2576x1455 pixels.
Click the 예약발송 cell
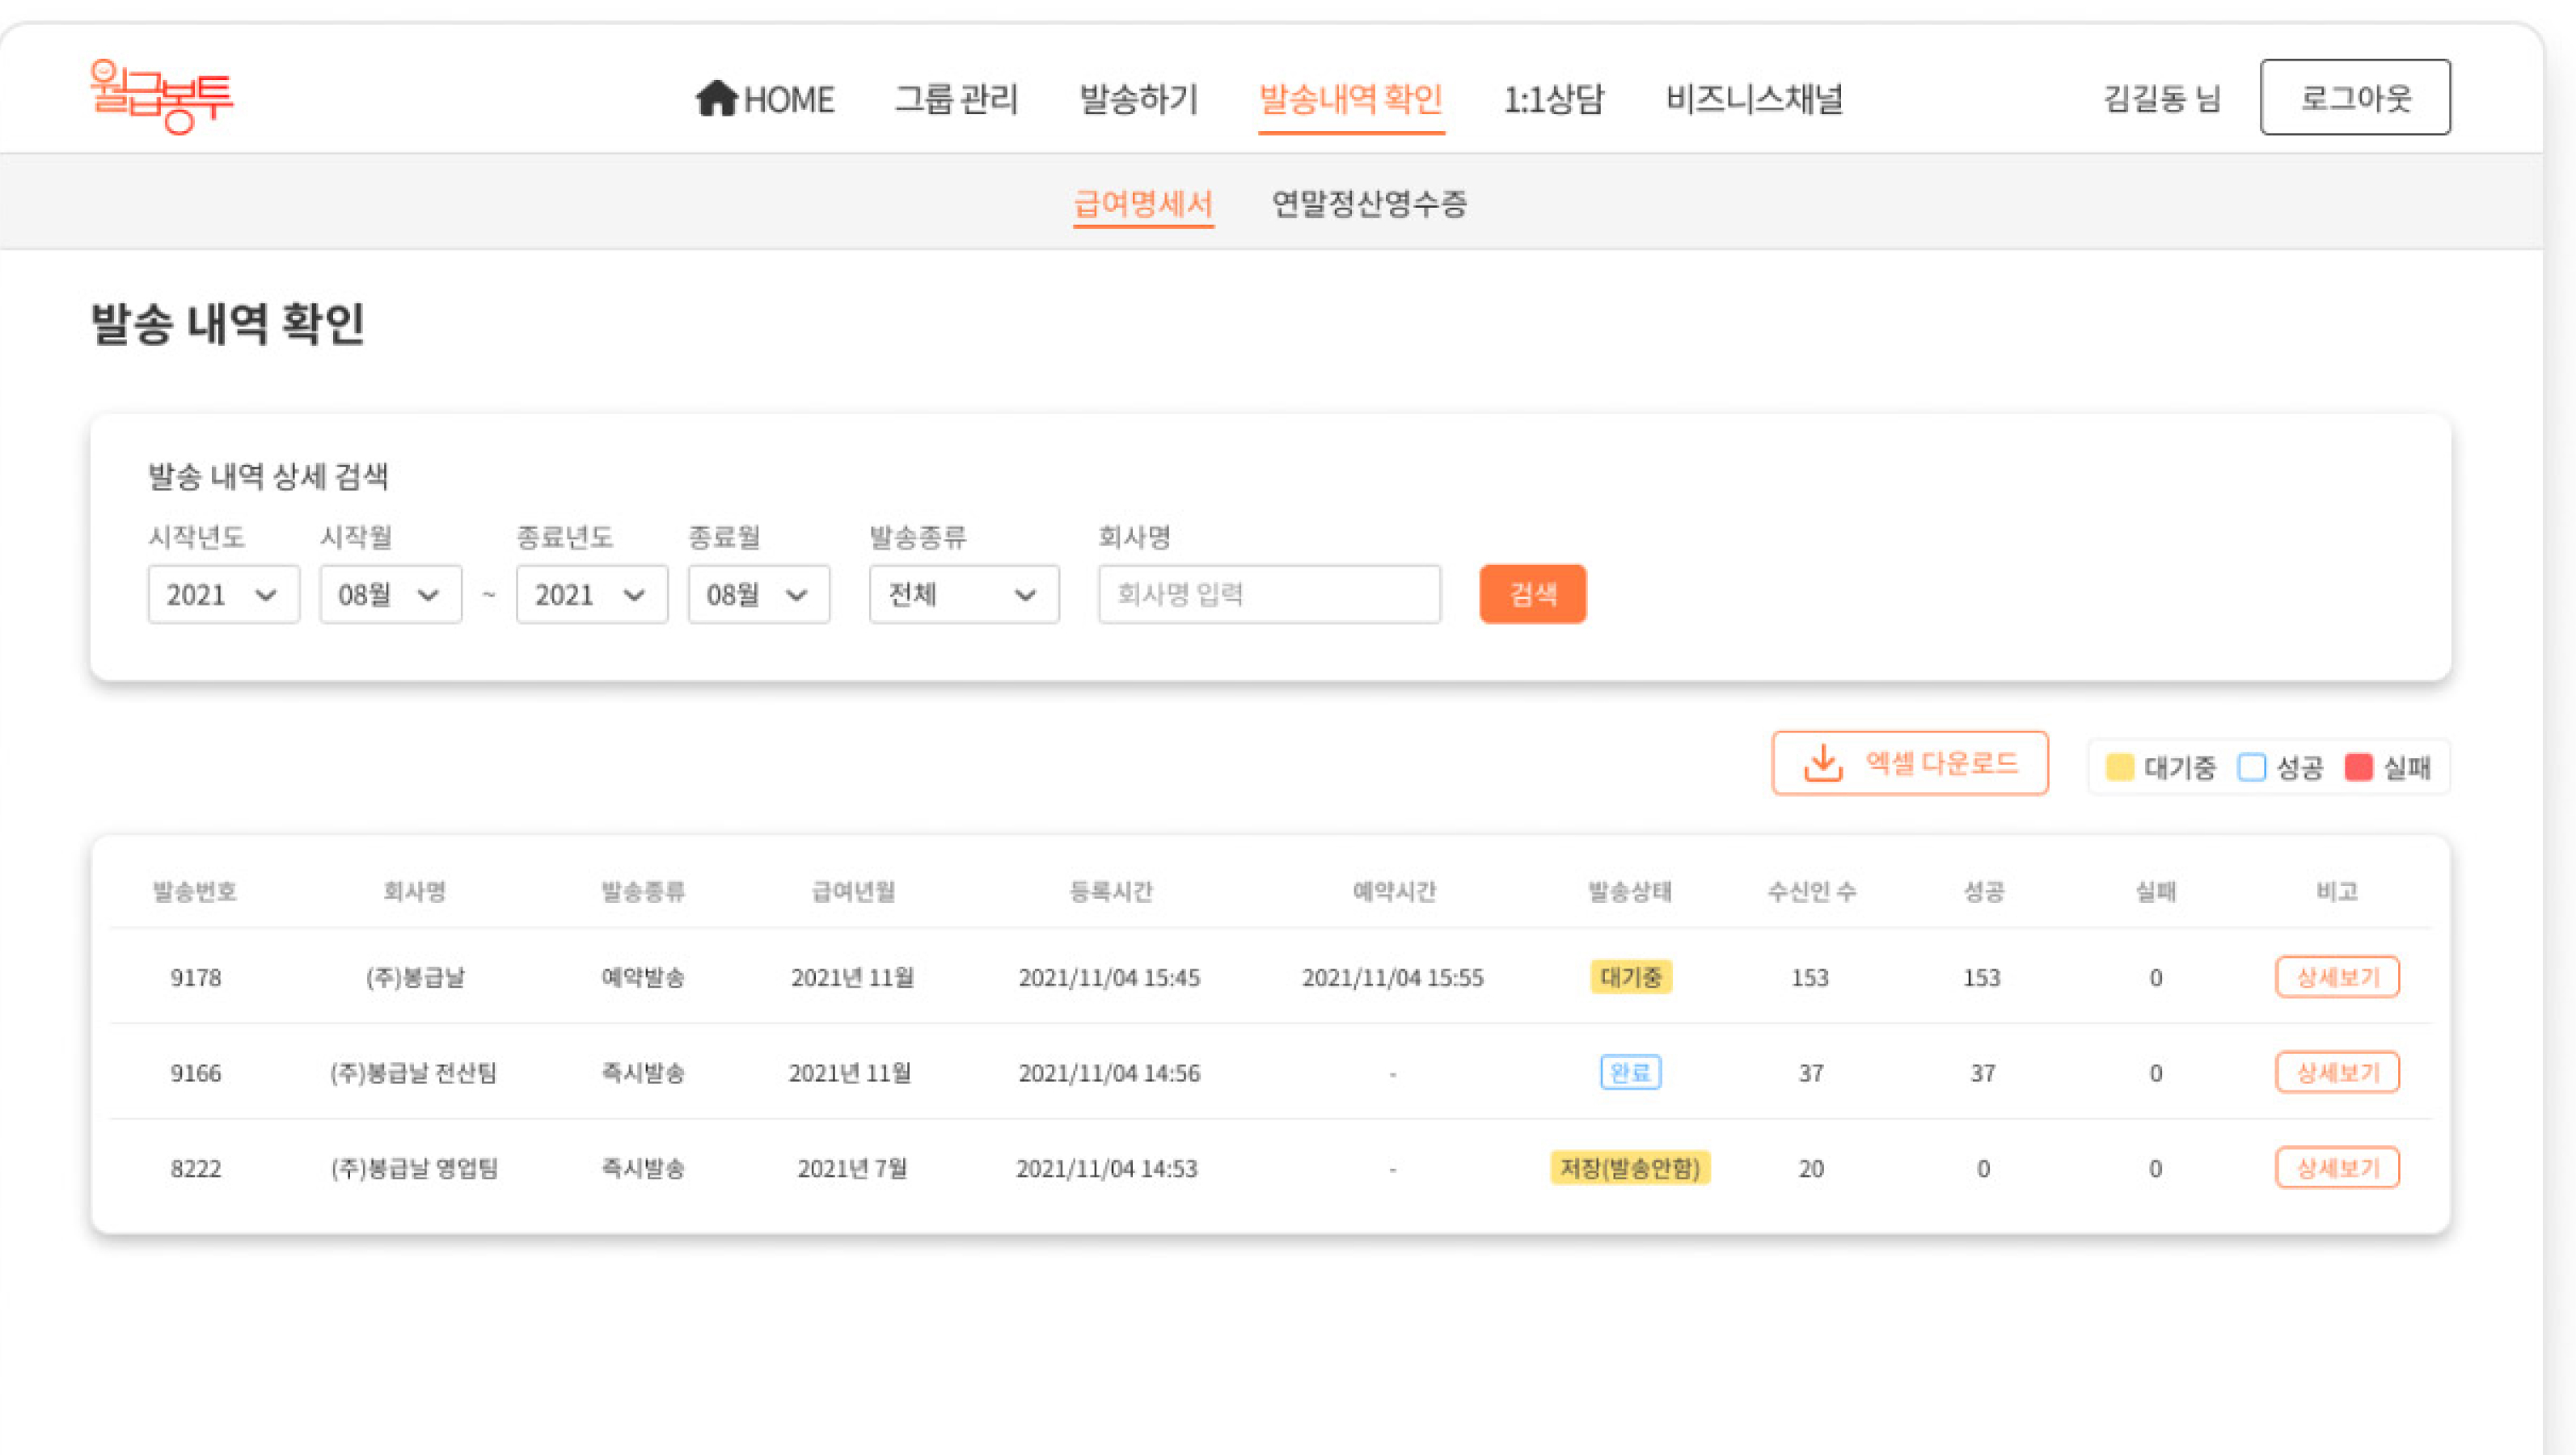643,977
